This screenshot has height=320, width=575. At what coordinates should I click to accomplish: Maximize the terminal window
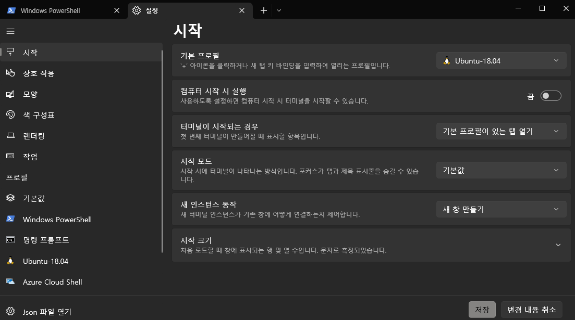542,8
